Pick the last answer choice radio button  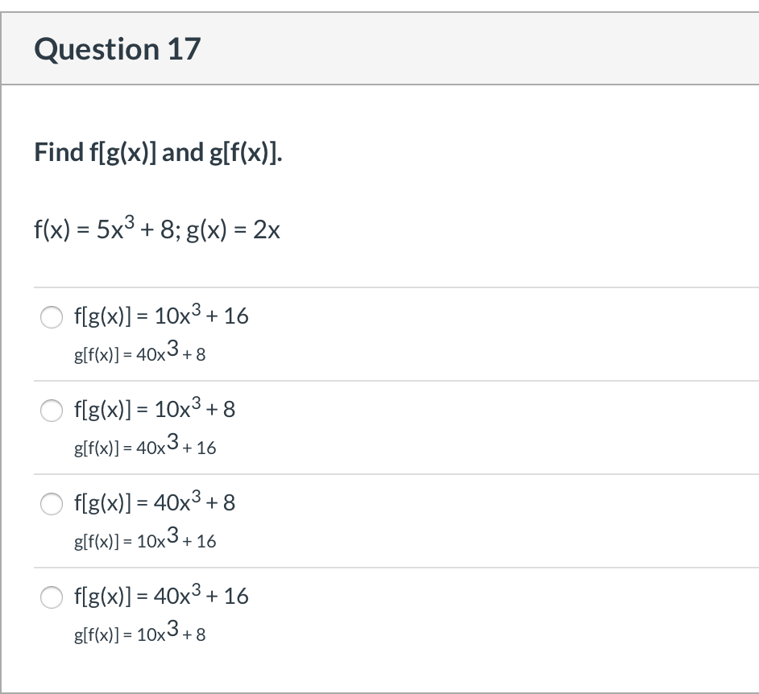(52, 598)
